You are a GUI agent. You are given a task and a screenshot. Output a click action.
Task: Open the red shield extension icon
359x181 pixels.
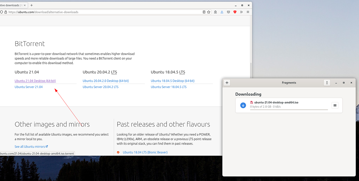[235, 12]
